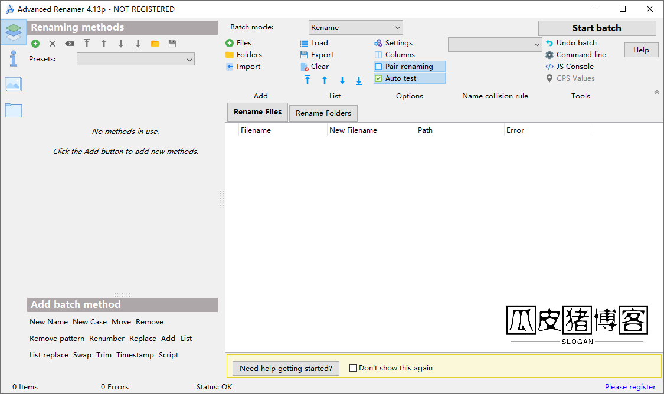664x394 pixels.
Task: Click GPS Values tool
Action: point(570,78)
